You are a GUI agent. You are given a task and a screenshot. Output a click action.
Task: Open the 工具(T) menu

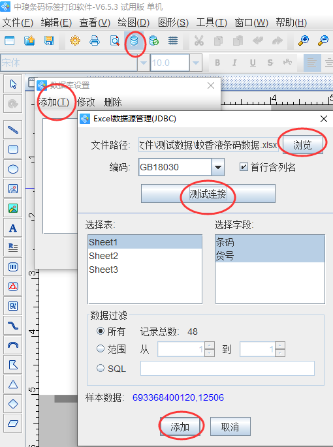coord(212,22)
